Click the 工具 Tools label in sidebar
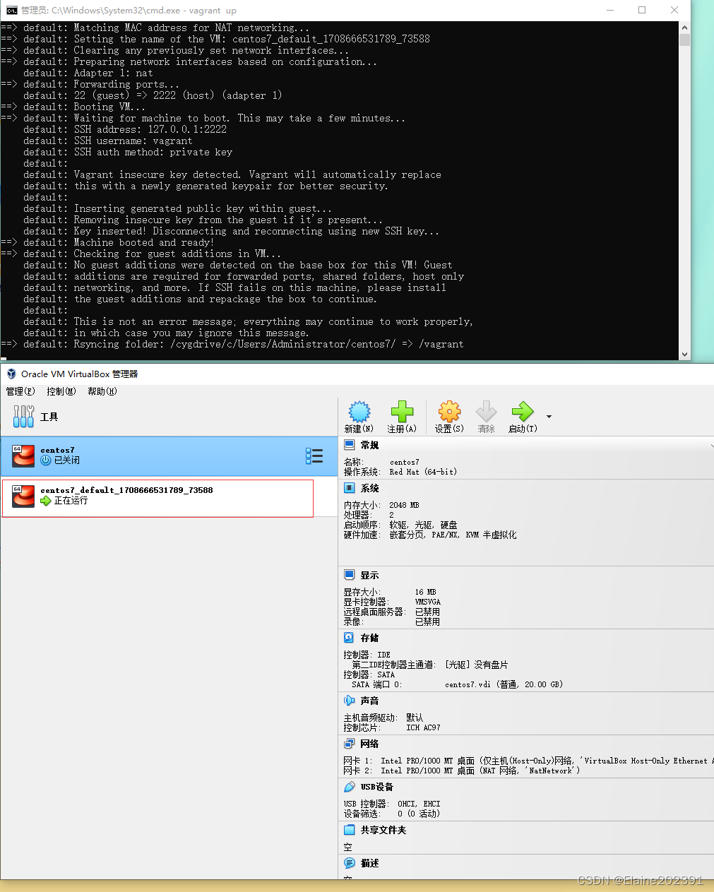Screen dimensions: 714x892 click(x=49, y=417)
